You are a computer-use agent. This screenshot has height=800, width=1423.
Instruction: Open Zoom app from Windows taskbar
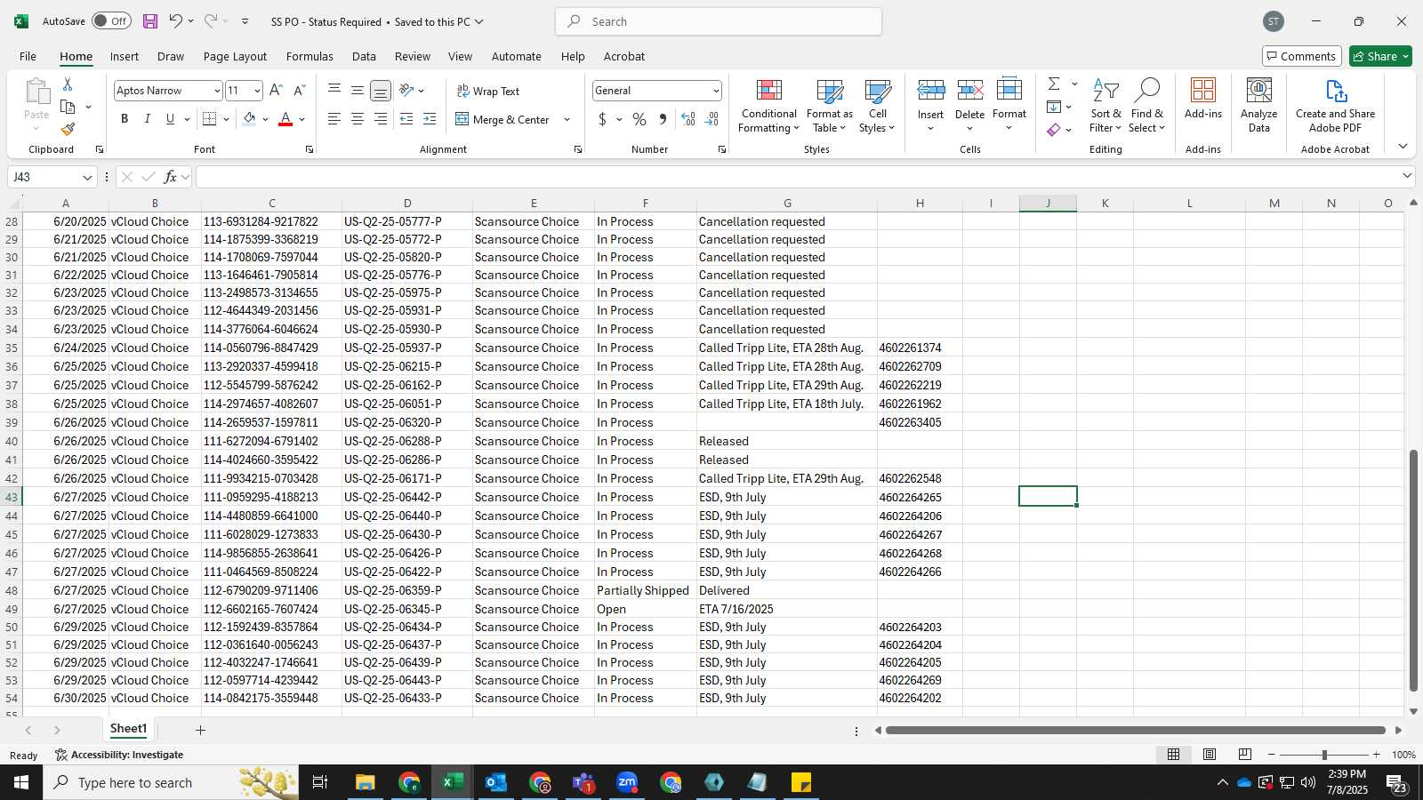pyautogui.click(x=627, y=782)
